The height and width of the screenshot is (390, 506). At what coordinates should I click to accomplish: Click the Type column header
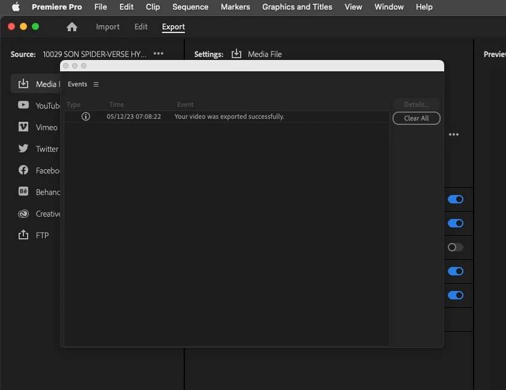click(x=74, y=104)
